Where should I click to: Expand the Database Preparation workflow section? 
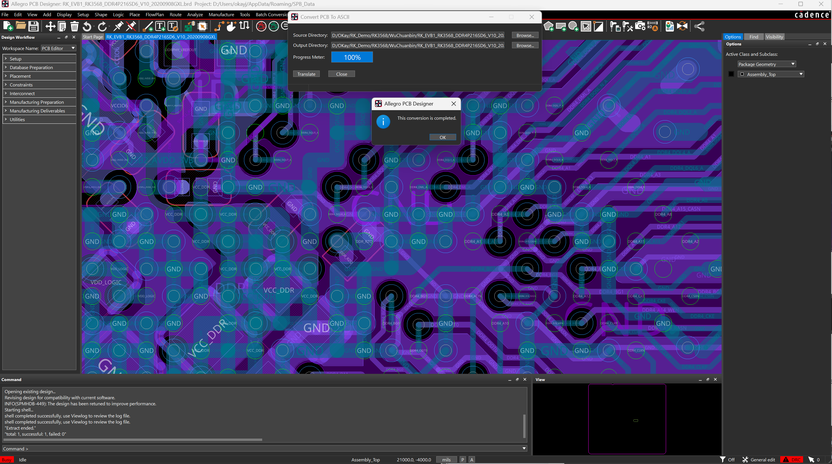click(x=39, y=67)
